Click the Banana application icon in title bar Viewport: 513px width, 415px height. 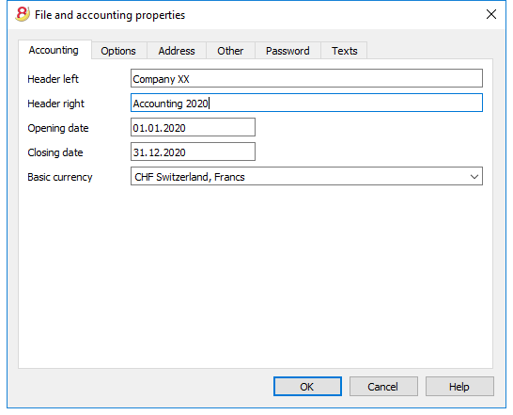point(23,15)
